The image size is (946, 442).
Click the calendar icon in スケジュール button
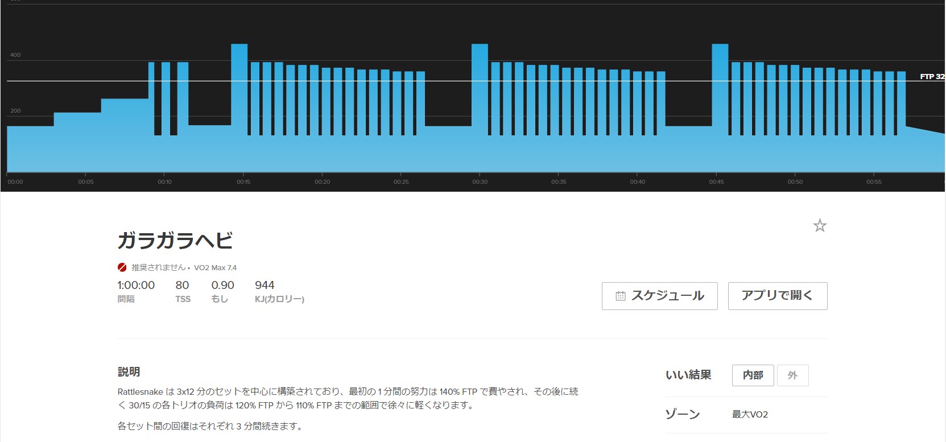(x=621, y=296)
